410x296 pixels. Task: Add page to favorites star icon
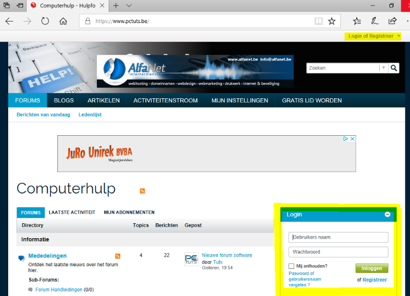[x=332, y=21]
